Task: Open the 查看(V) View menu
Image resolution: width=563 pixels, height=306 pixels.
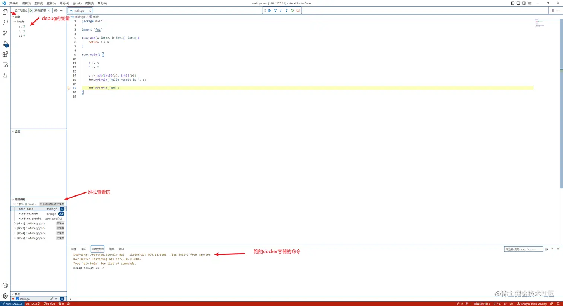Action: click(x=51, y=3)
